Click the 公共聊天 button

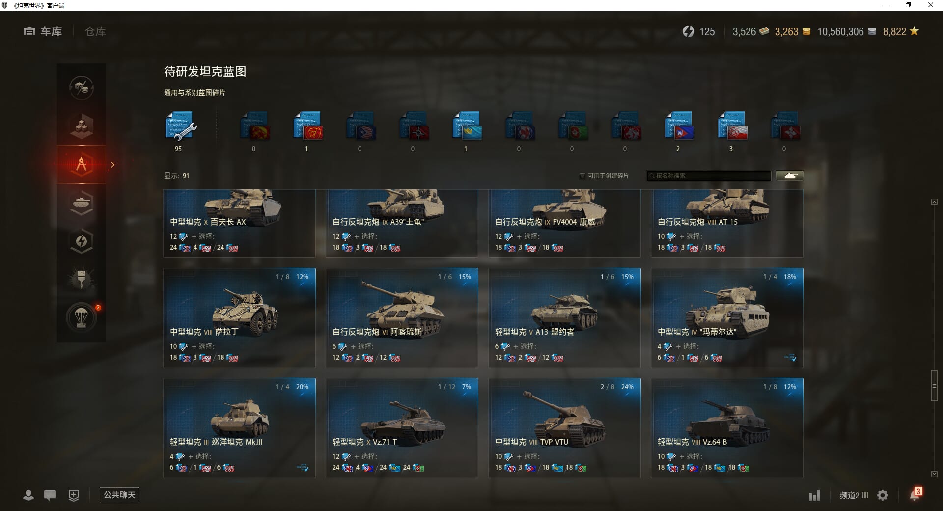click(119, 495)
